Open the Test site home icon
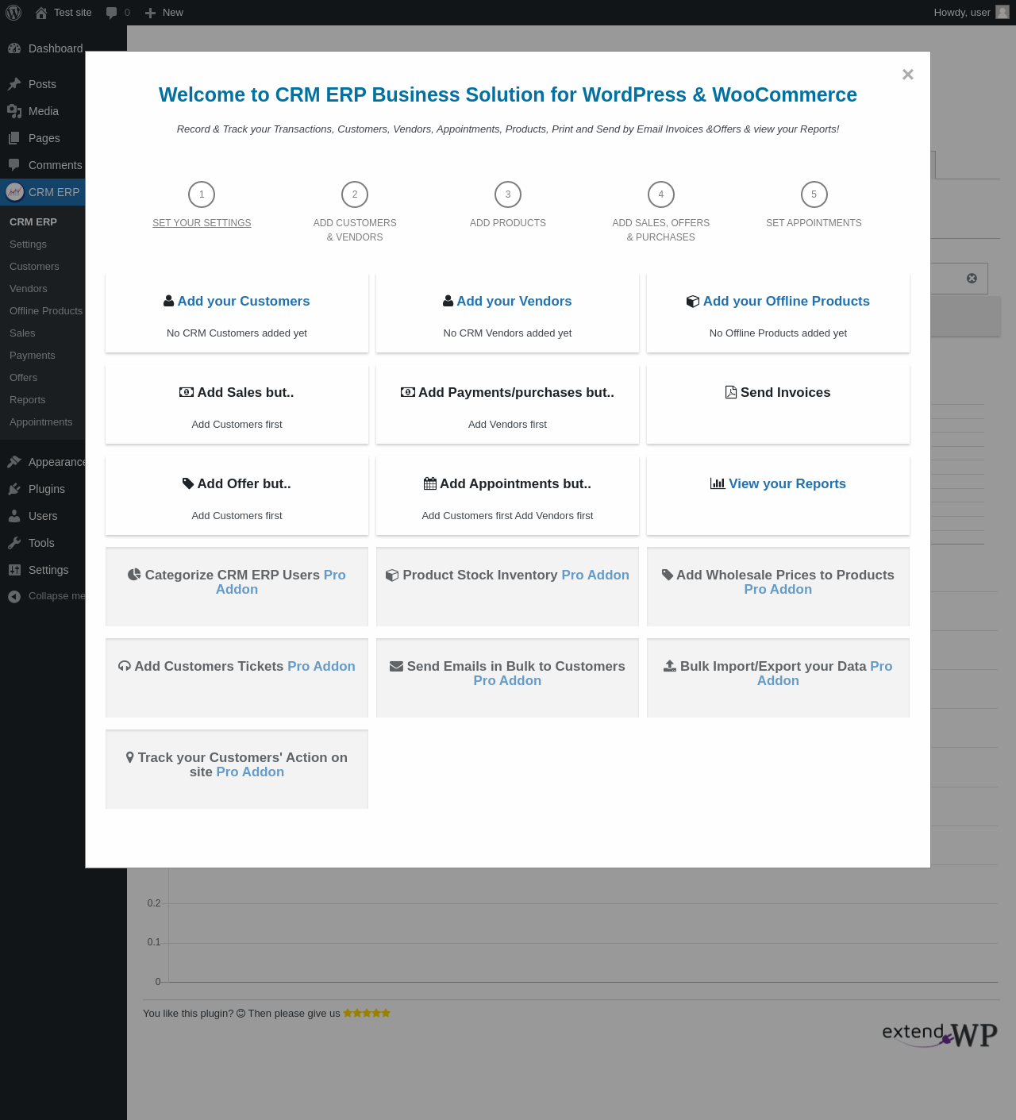 coord(41,13)
